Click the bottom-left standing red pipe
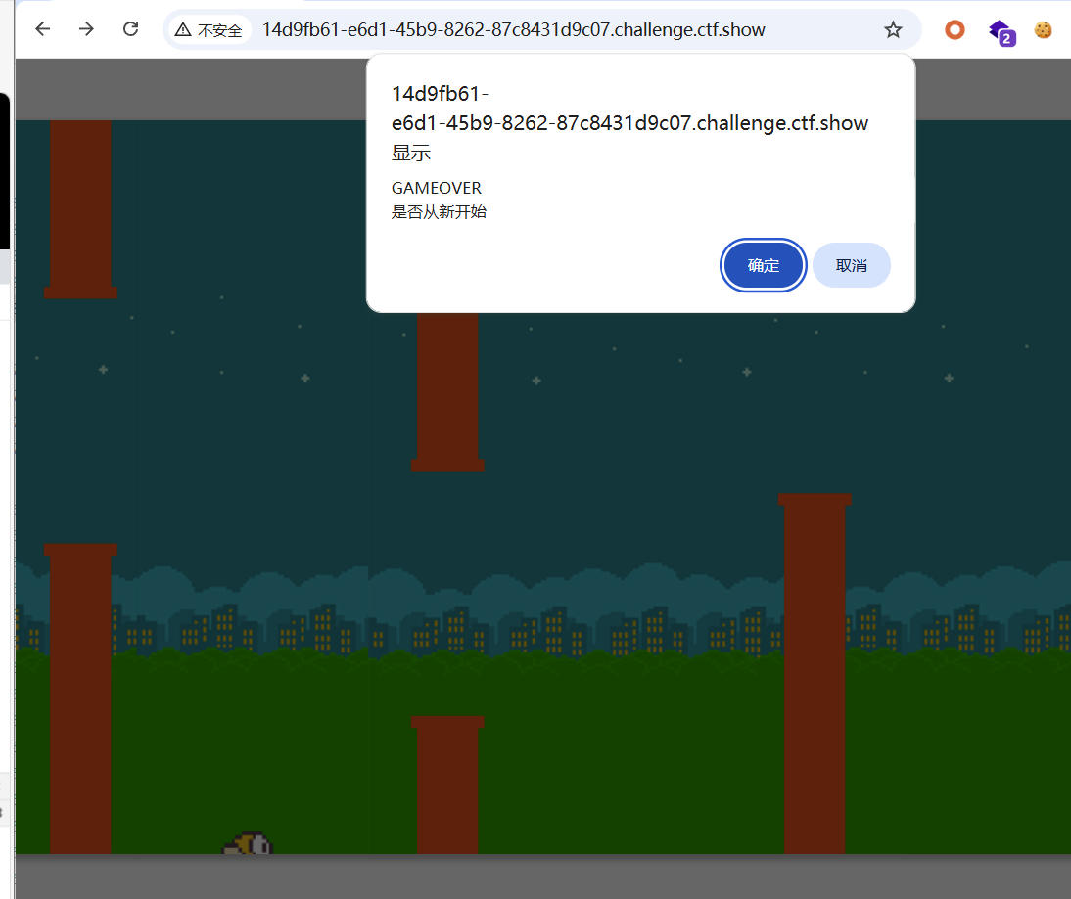This screenshot has width=1071, height=899. [80, 699]
